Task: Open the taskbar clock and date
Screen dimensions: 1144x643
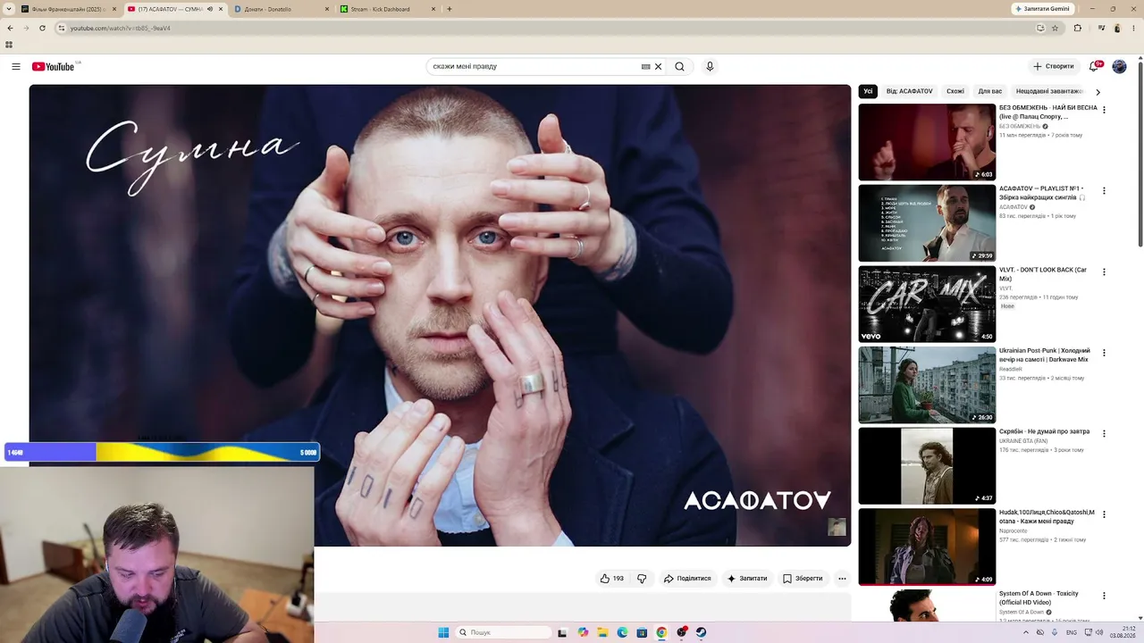Action: pyautogui.click(x=1123, y=632)
